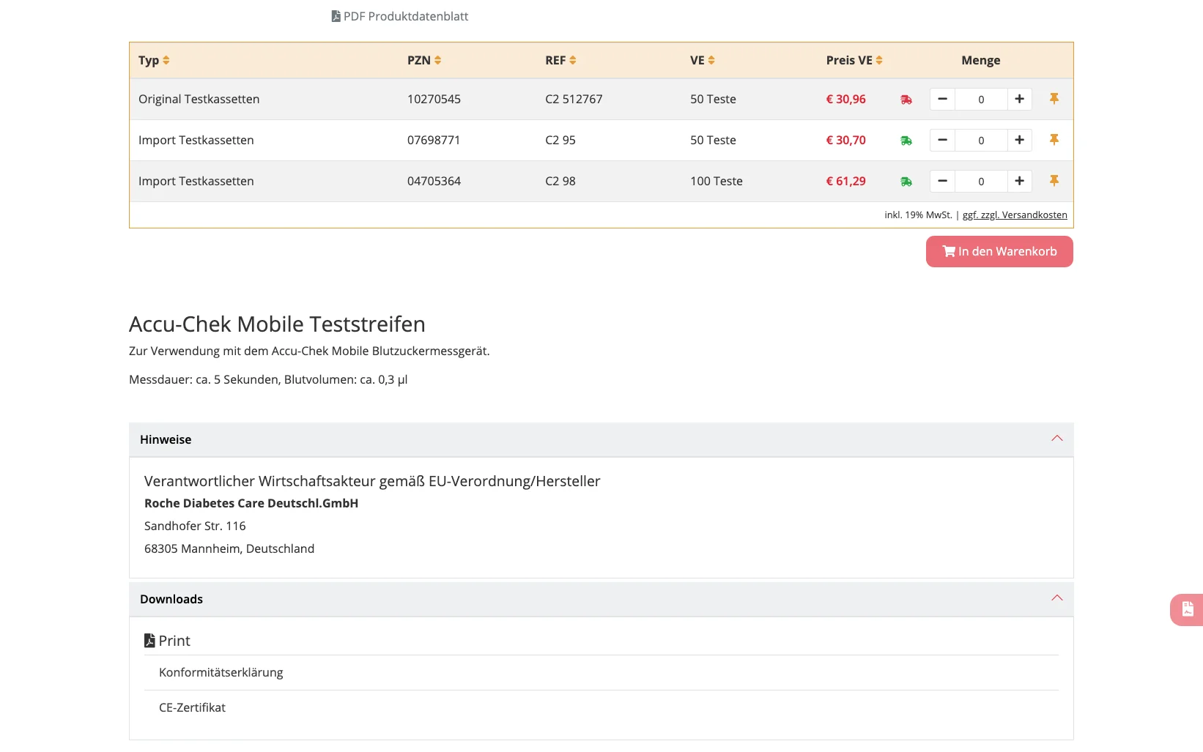Viewport: 1203px width, 752px height.
Task: Open the Konformitätserklärung download
Action: pos(221,672)
